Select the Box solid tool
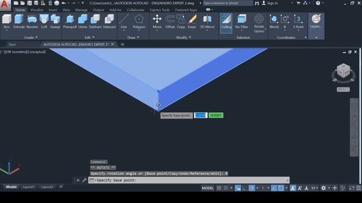This screenshot has height=203, width=362. (x=7, y=21)
